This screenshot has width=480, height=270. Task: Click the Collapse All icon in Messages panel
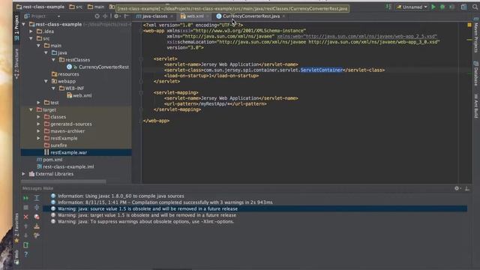[37, 208]
